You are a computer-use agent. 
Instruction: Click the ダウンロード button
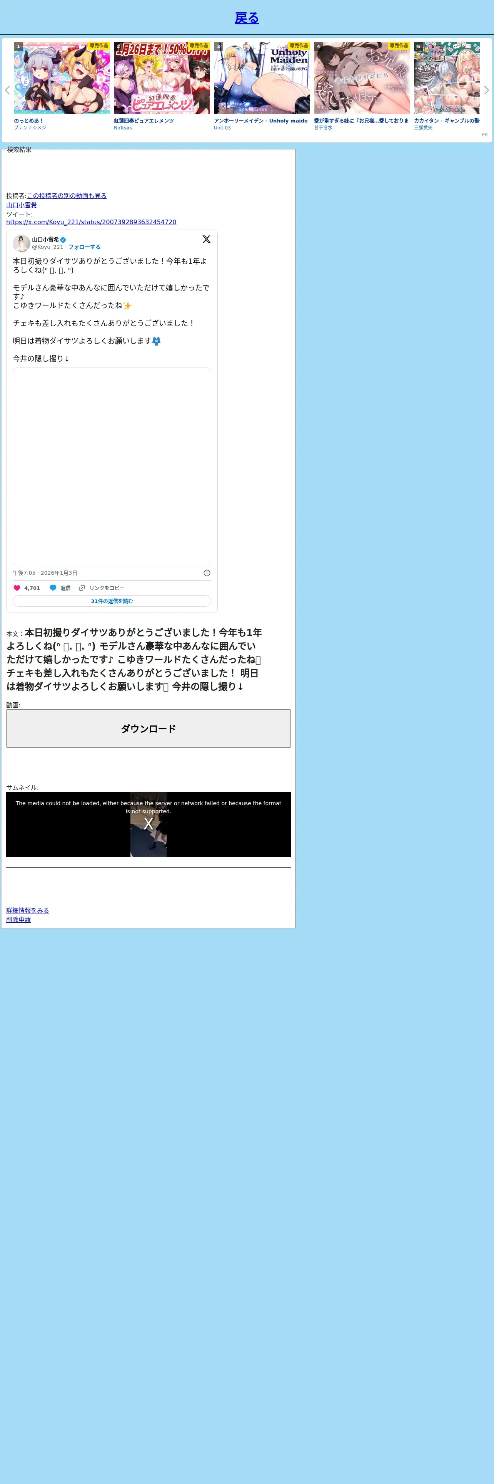[x=149, y=729]
